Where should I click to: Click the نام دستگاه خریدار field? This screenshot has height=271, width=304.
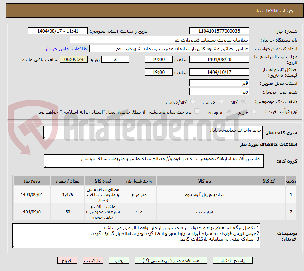click(159, 40)
